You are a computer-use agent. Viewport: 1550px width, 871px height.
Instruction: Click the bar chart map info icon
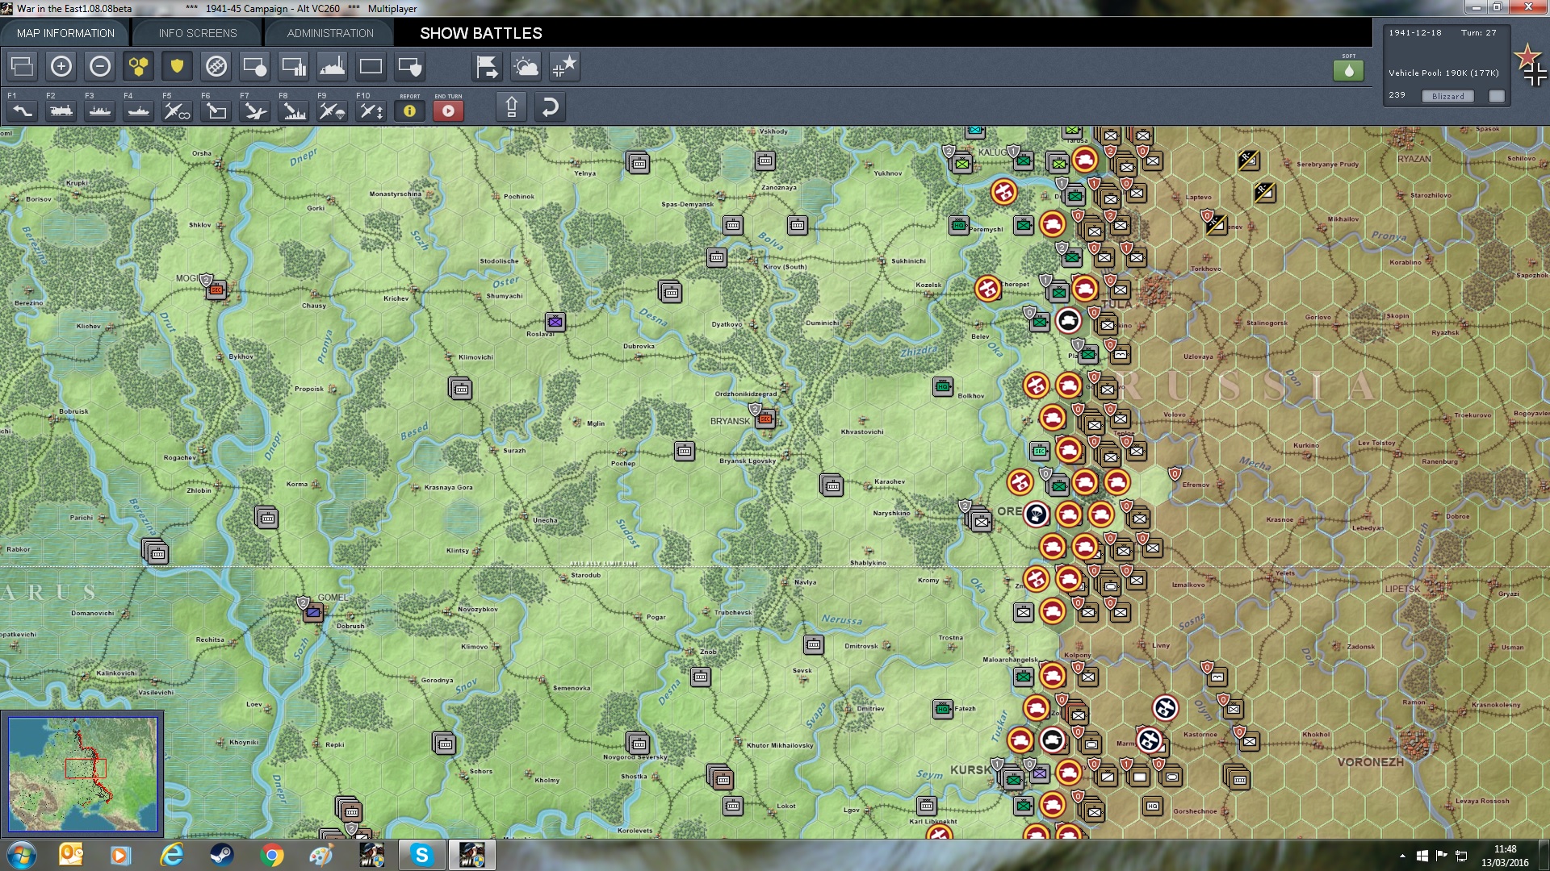pos(294,66)
